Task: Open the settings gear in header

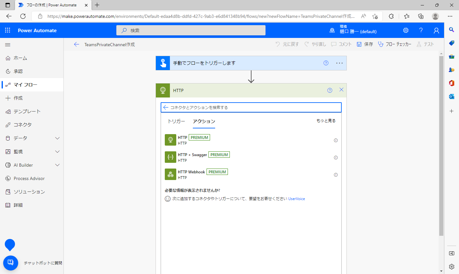Action: pos(406,30)
